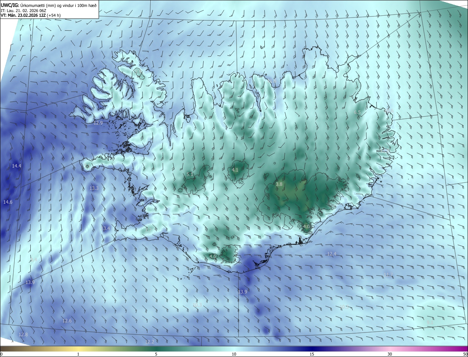Click the 6.5 value in east Iceland

pyautogui.click(x=358, y=112)
